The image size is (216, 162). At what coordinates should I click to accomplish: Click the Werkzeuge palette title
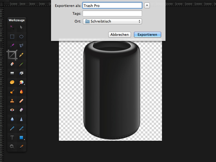point(17,20)
